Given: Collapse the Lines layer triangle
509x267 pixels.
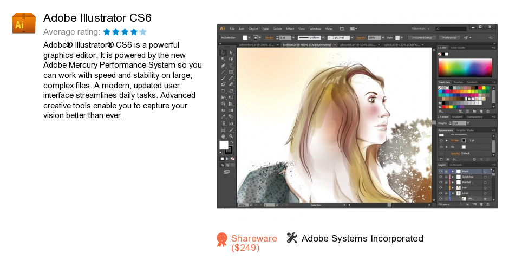Looking at the screenshot, I should click(x=453, y=193).
